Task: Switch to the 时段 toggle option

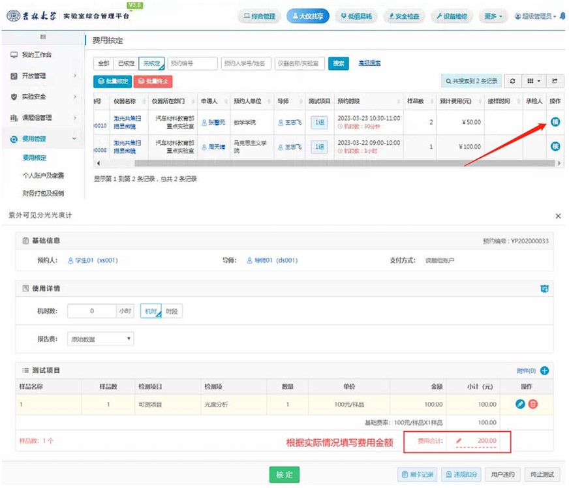Action: point(172,311)
